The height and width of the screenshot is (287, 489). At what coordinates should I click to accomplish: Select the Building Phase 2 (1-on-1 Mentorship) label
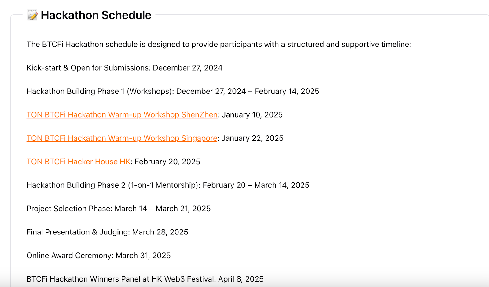113,185
